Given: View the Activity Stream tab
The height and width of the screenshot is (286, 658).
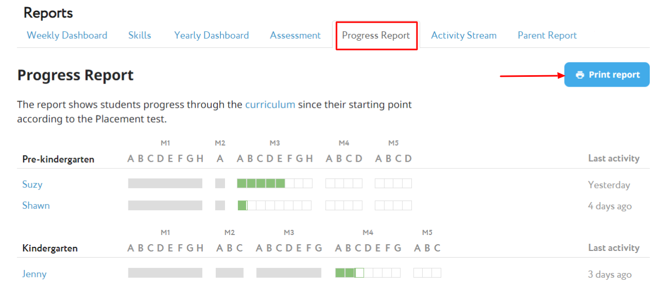Looking at the screenshot, I should pyautogui.click(x=463, y=36).
